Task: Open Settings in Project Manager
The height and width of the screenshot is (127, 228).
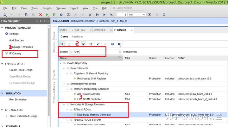Action: (14, 34)
